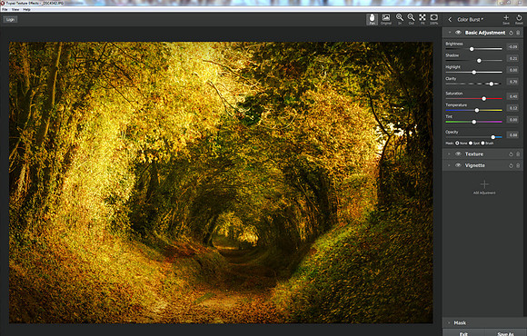Click the Color Burst preset name
The image size is (527, 336).
pyautogui.click(x=470, y=19)
